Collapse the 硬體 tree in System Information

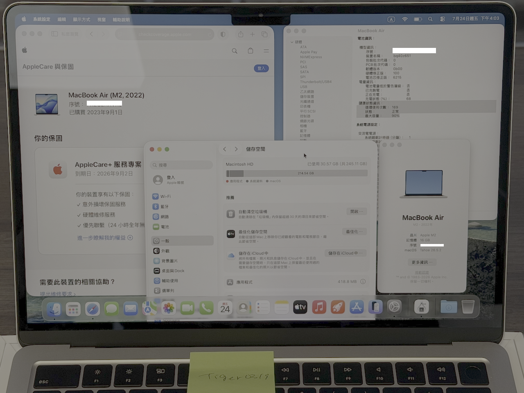(292, 42)
